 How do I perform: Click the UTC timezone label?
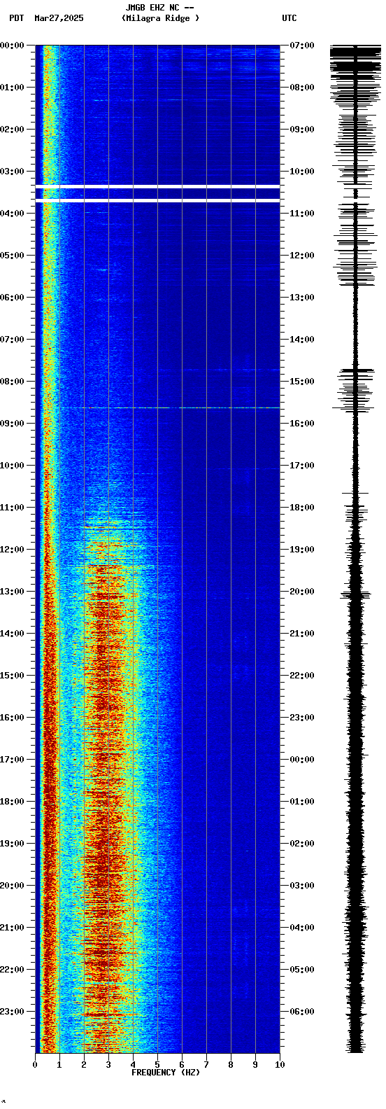coord(289,18)
